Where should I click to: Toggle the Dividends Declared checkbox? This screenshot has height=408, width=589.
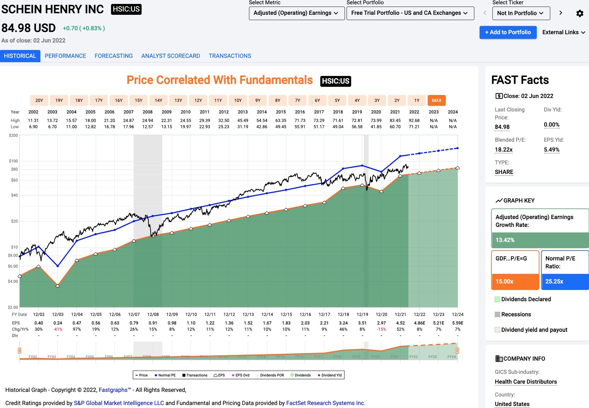pos(497,299)
